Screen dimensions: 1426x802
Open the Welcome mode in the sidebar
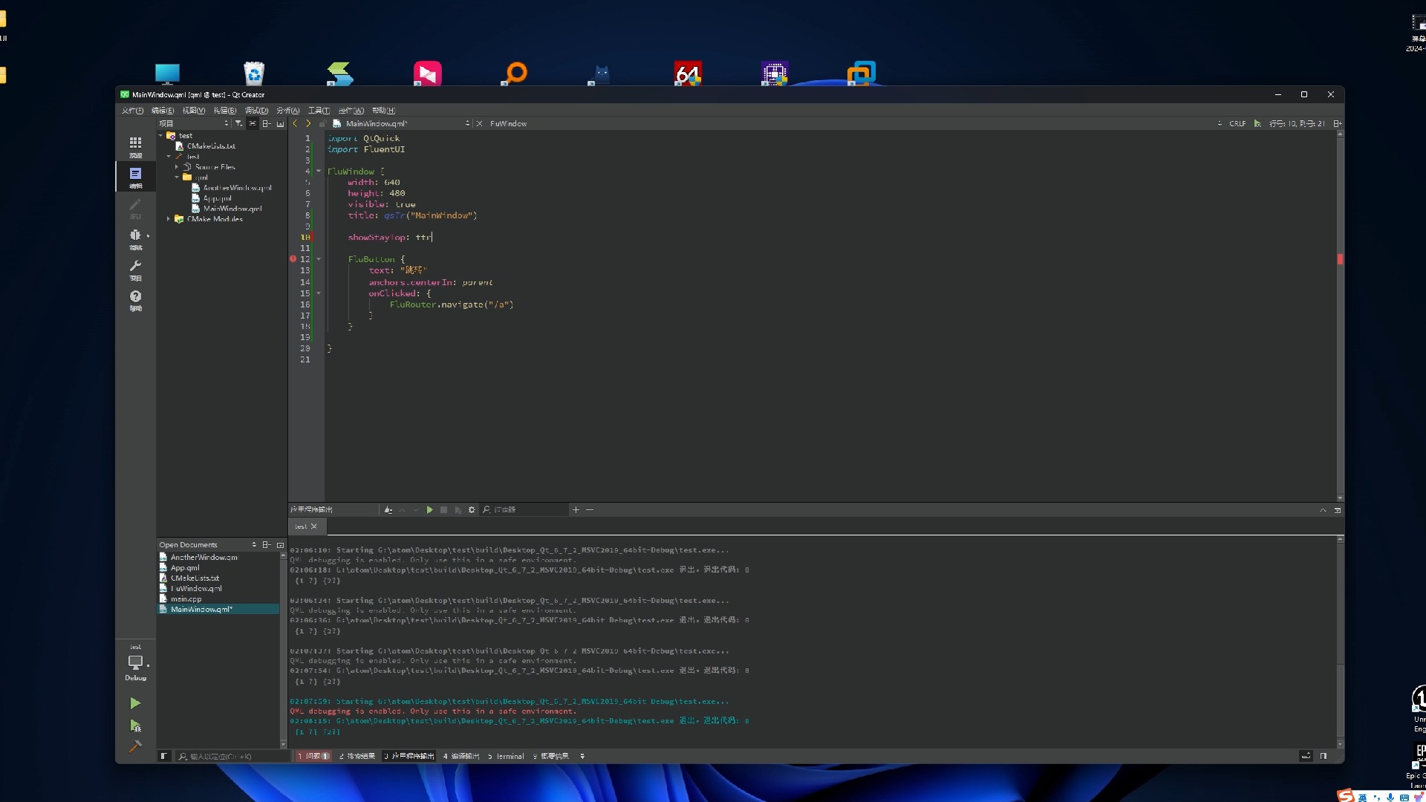click(135, 146)
